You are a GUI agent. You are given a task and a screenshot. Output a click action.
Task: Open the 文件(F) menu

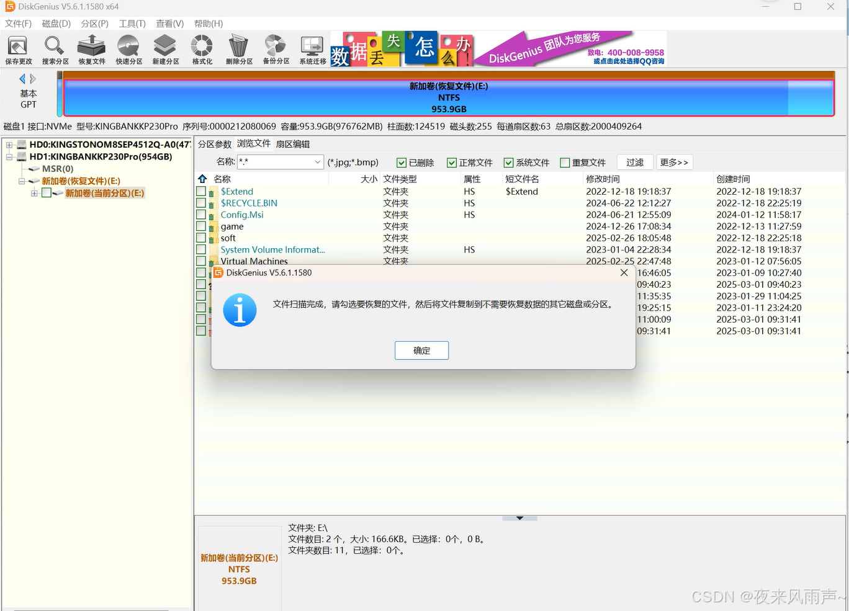point(18,24)
